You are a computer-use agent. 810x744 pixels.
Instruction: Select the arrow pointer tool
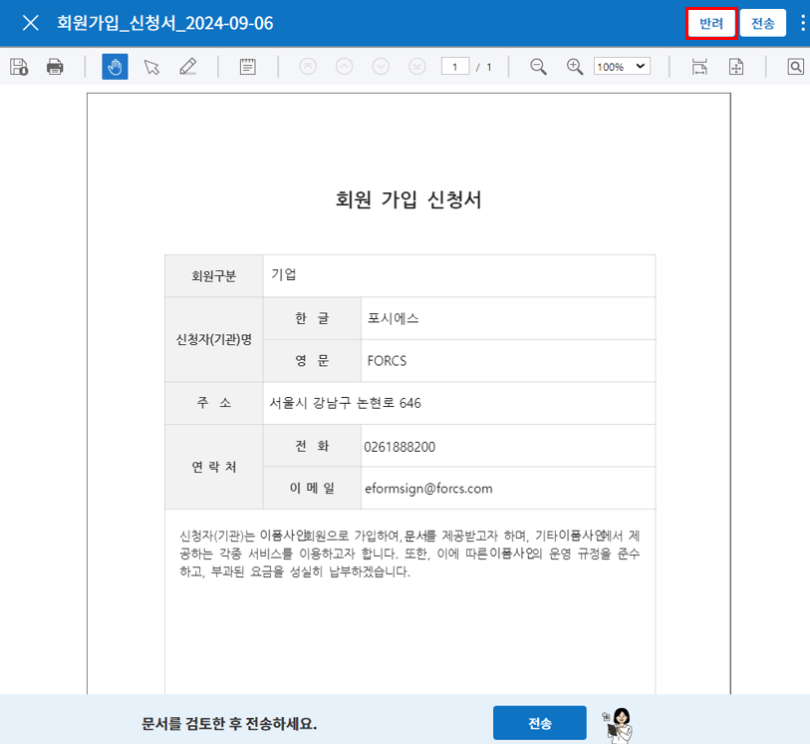click(x=151, y=67)
